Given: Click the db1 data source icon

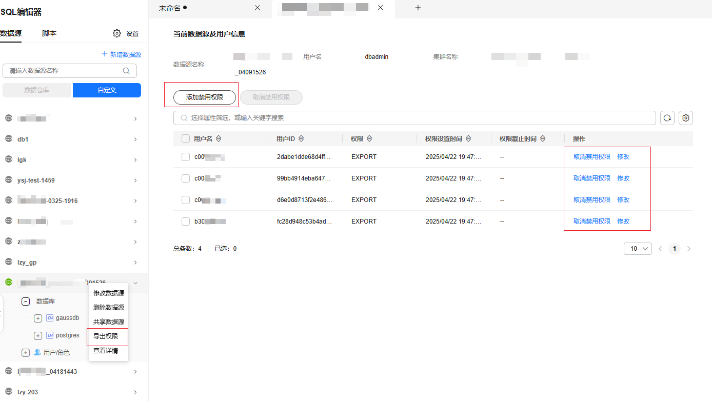Looking at the screenshot, I should 8,139.
